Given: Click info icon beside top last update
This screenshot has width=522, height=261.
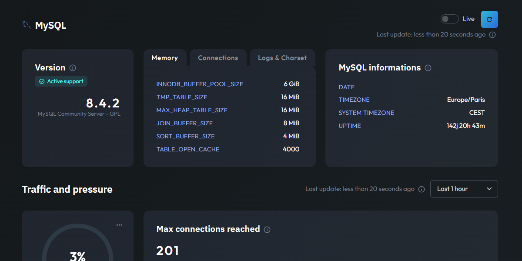Looking at the screenshot, I should click(492, 35).
